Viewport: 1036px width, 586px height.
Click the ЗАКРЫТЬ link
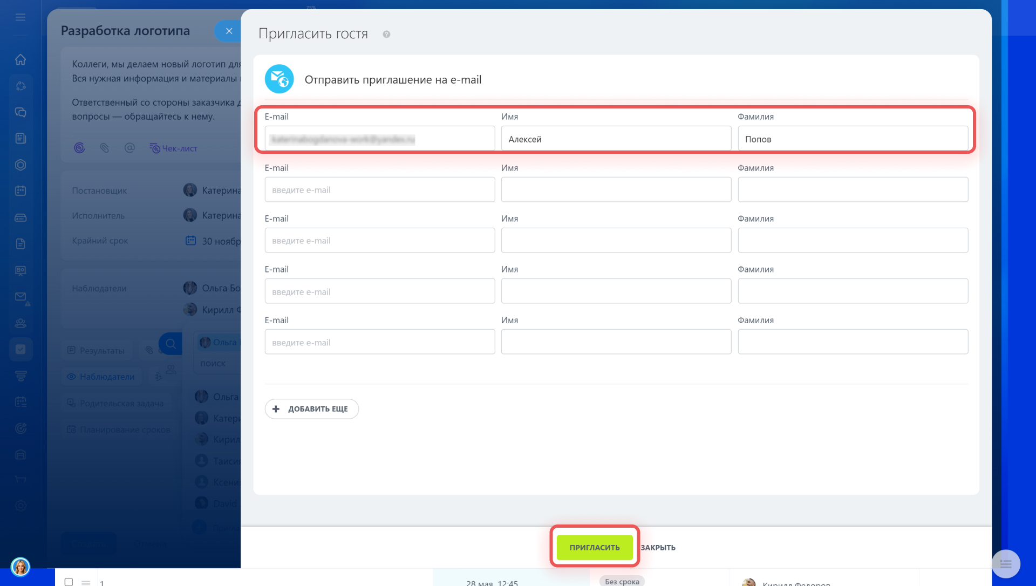658,547
